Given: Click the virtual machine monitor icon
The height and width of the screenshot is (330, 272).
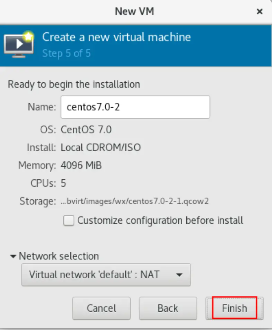Looking at the screenshot, I should click(x=19, y=44).
